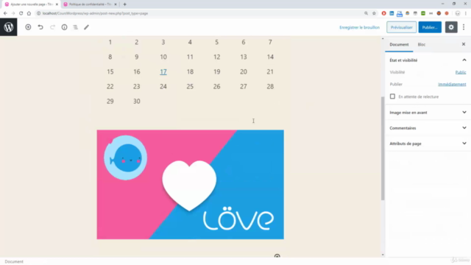Click calendar day 15
Viewport: 471px width, 265px height.
tap(110, 72)
